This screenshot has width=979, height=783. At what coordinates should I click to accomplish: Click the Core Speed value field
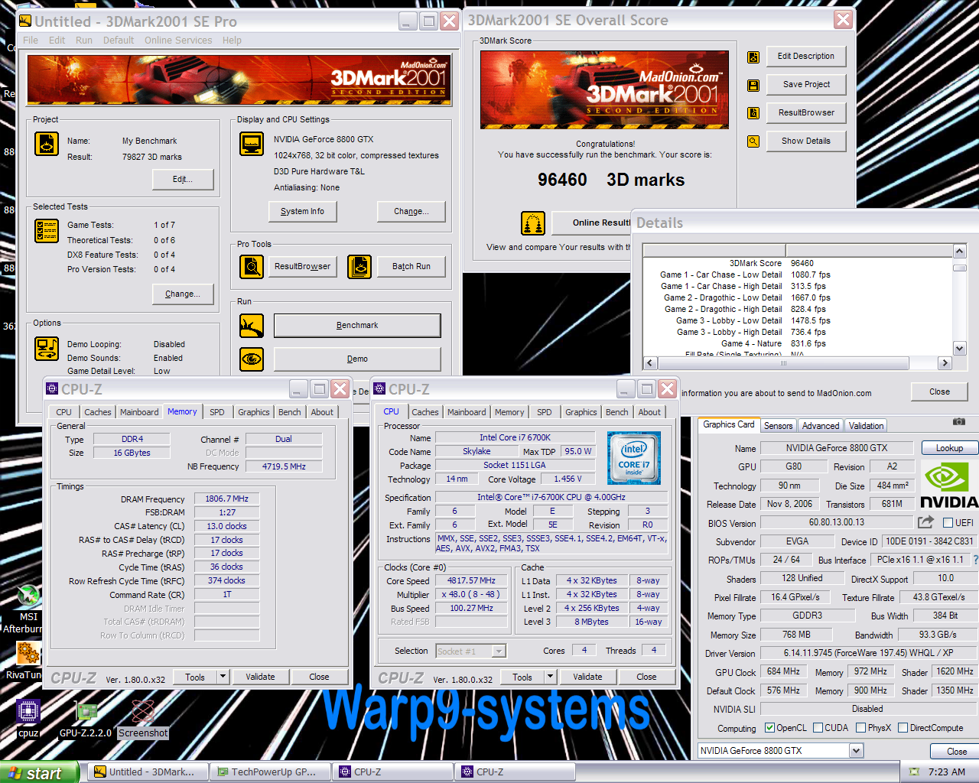click(471, 581)
